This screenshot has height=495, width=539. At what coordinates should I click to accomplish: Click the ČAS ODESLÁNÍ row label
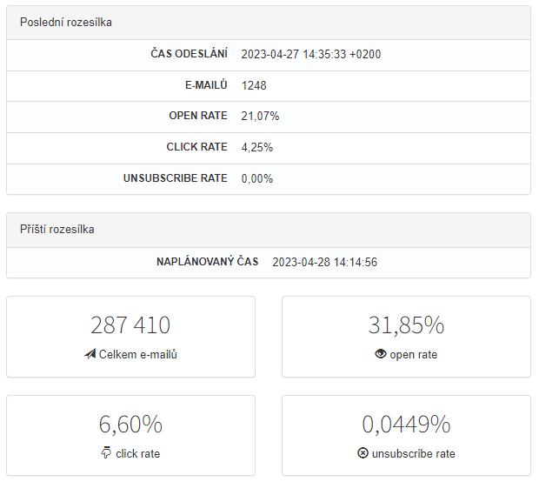tap(189, 54)
